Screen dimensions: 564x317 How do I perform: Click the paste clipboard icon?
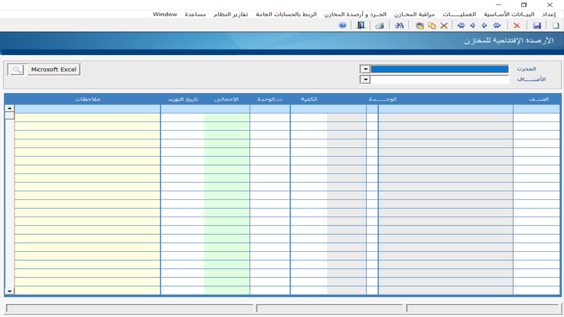419,26
